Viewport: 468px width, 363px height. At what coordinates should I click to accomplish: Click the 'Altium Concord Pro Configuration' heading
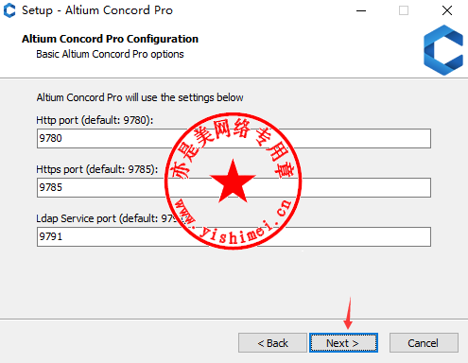[x=110, y=39]
